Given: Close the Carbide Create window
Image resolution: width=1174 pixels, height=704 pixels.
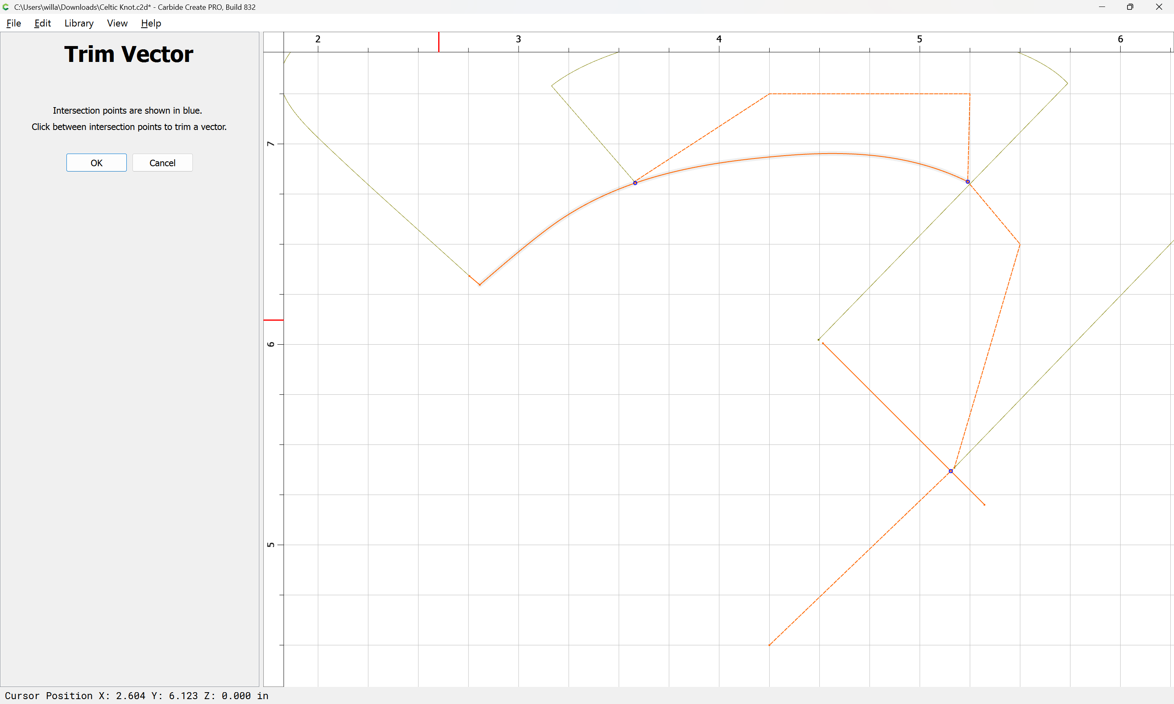Looking at the screenshot, I should click(1159, 7).
